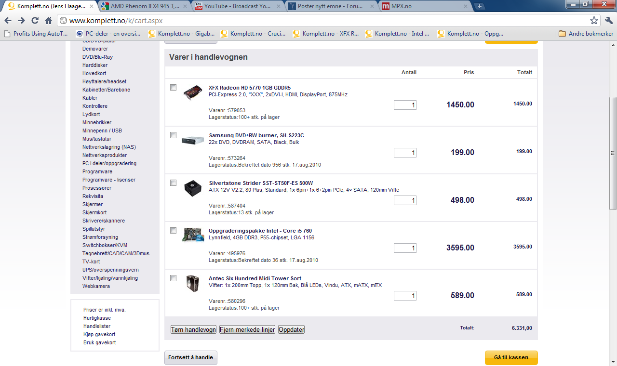Click 'Fjern merkede linjer' button
Screen dimensions: 617x366
click(247, 330)
